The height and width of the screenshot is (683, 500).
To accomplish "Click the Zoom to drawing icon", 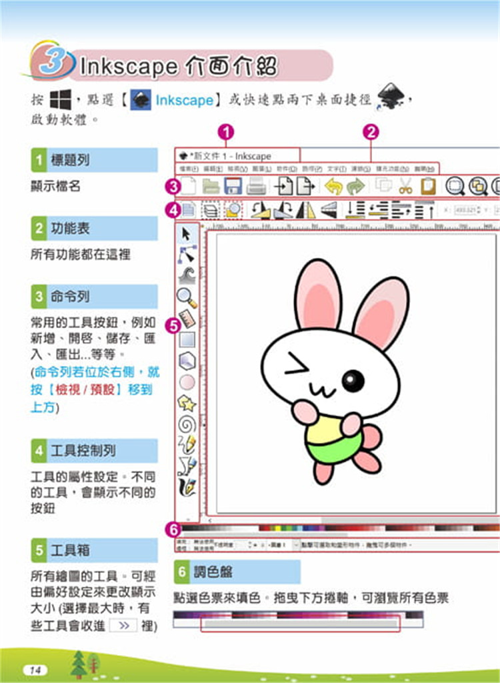I will pos(478,187).
